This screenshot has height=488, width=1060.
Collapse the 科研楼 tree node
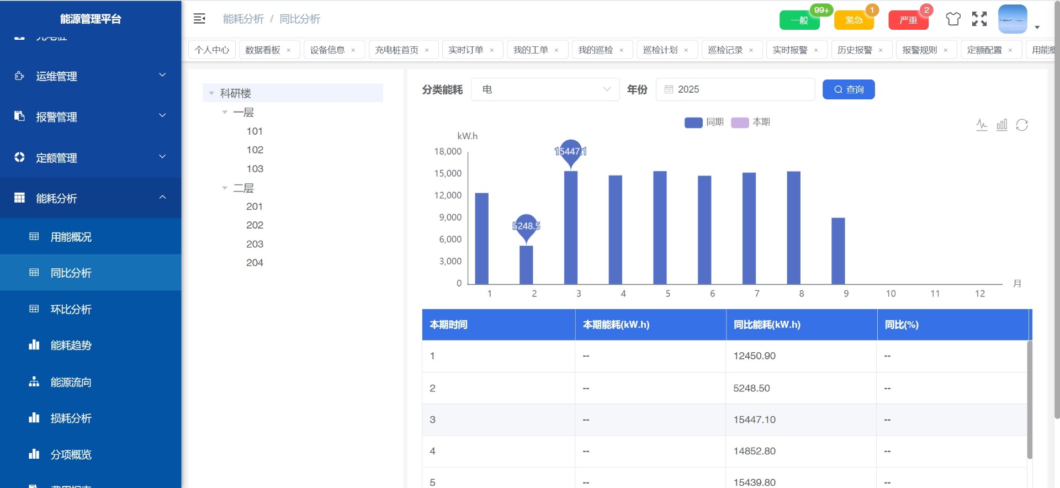[211, 93]
